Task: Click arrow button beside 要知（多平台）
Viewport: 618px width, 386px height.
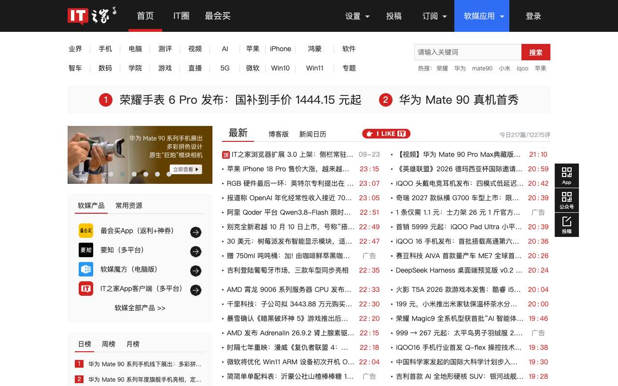Action: coord(196,251)
